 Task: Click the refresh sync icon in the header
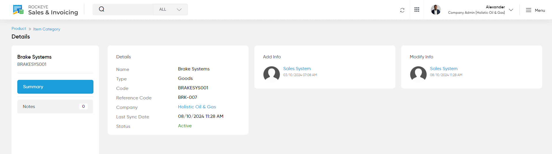(402, 10)
